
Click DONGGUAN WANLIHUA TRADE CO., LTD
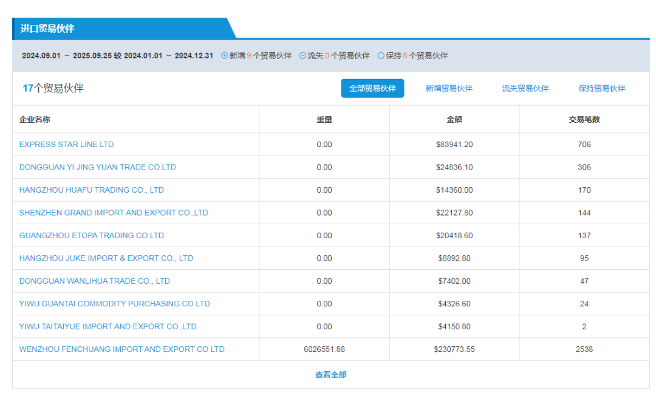(x=94, y=281)
